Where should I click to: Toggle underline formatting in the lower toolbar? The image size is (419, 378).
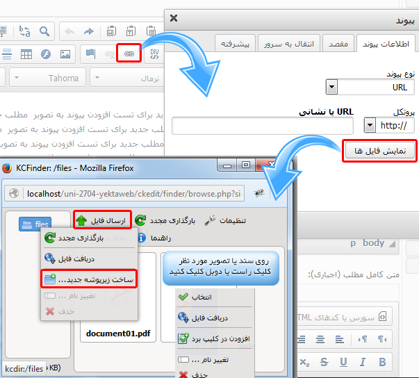point(343,362)
